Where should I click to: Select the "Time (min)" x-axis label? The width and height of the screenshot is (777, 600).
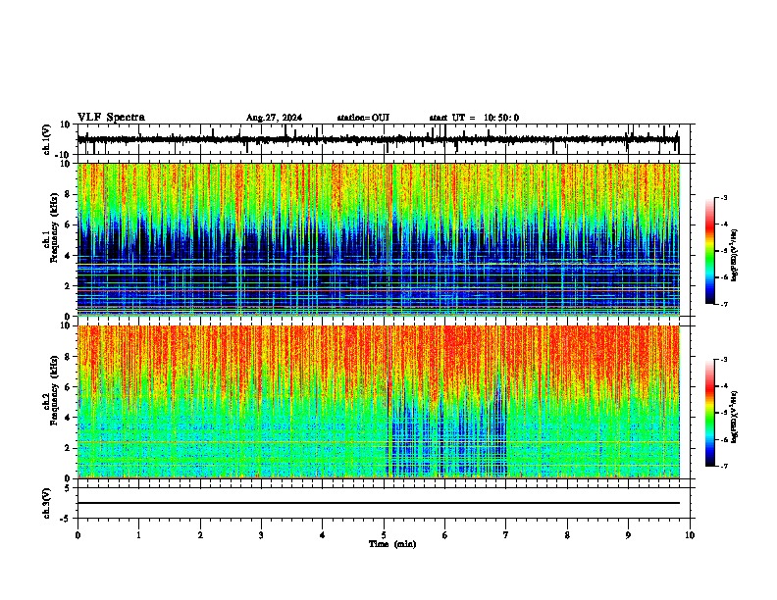392,544
